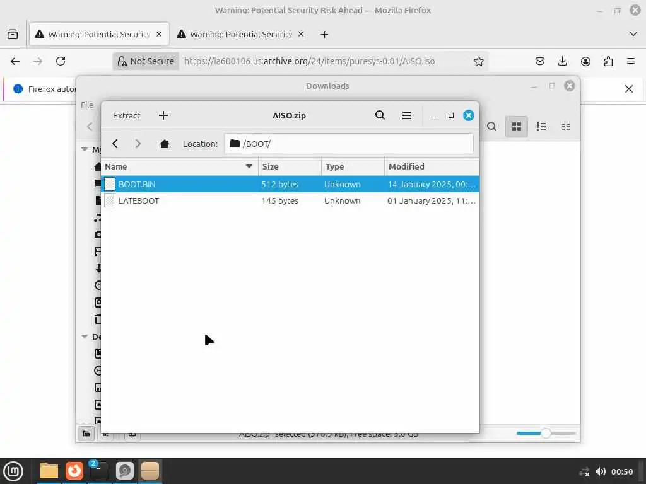Screen dimensions: 646x484
Task: Collapse Devices section in sidebar
Action: tap(85, 337)
